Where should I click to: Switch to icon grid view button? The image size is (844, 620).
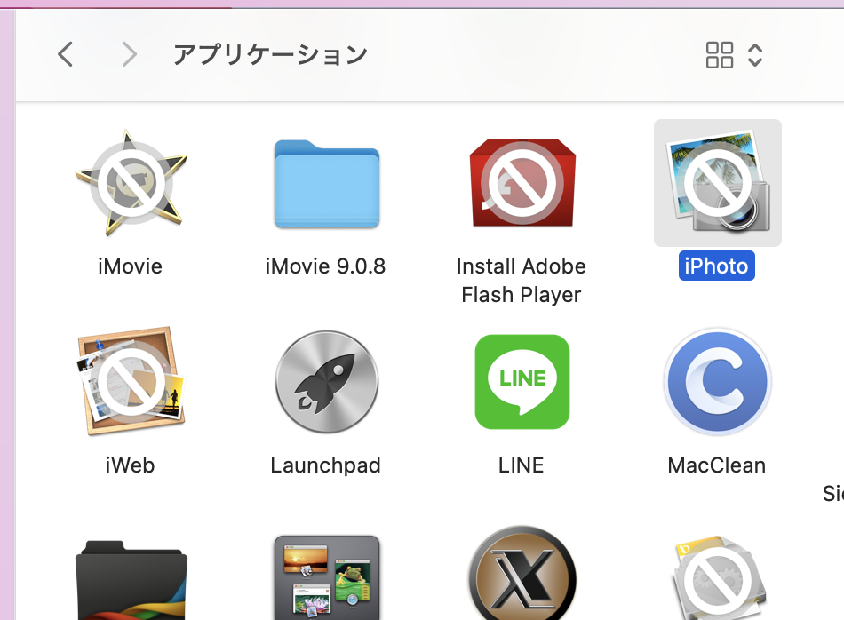719,55
